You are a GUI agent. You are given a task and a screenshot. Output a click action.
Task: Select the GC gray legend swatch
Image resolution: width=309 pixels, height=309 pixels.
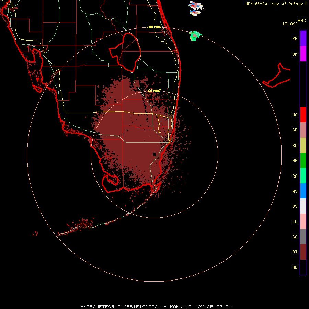[303, 237]
